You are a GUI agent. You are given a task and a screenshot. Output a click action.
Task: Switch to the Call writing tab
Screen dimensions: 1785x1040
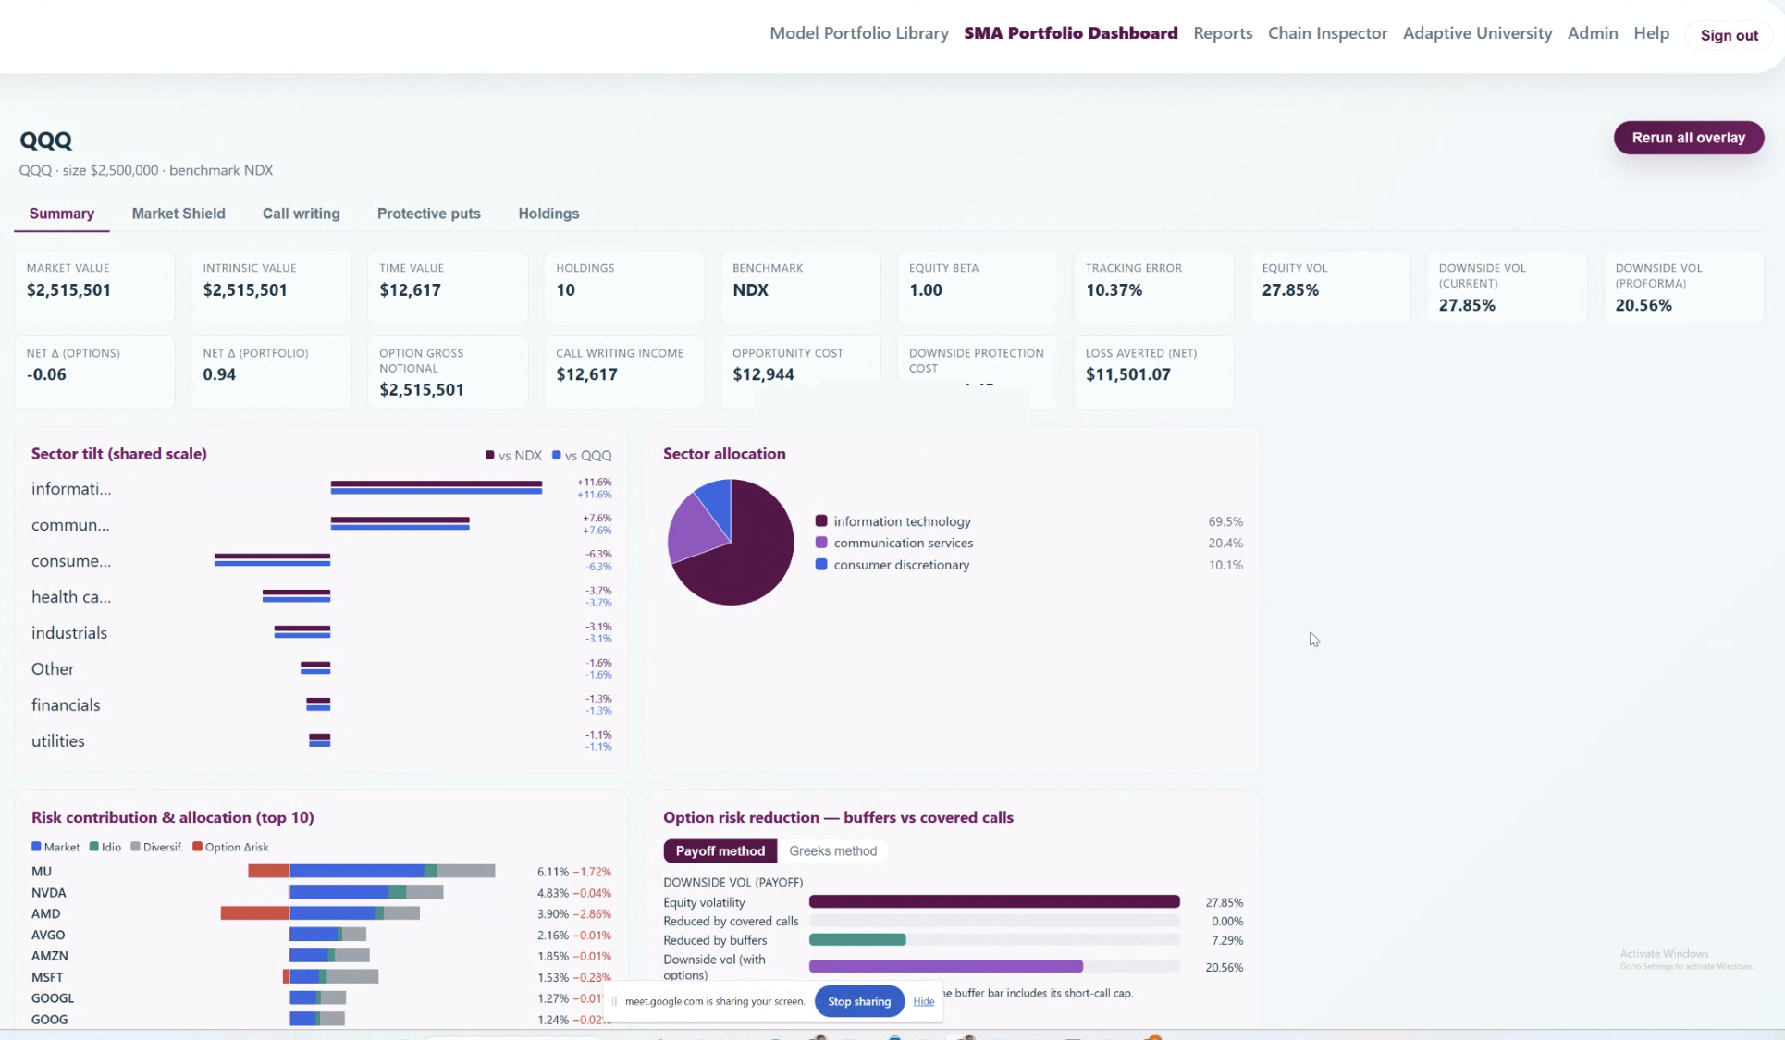pyautogui.click(x=302, y=214)
